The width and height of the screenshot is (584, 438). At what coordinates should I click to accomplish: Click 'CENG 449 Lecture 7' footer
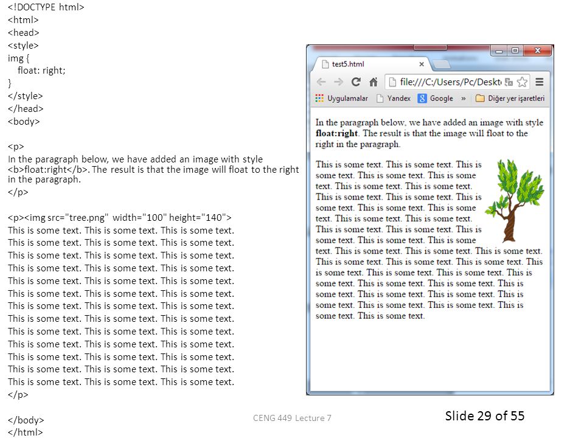292,419
